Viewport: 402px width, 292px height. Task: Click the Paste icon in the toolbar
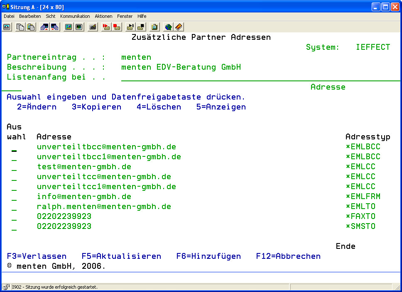[31, 27]
